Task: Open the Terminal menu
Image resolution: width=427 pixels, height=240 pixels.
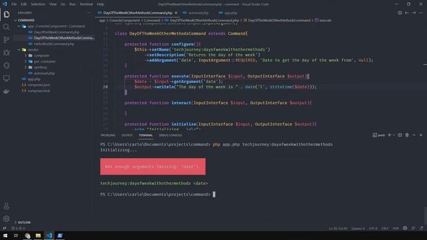Action: [86, 4]
